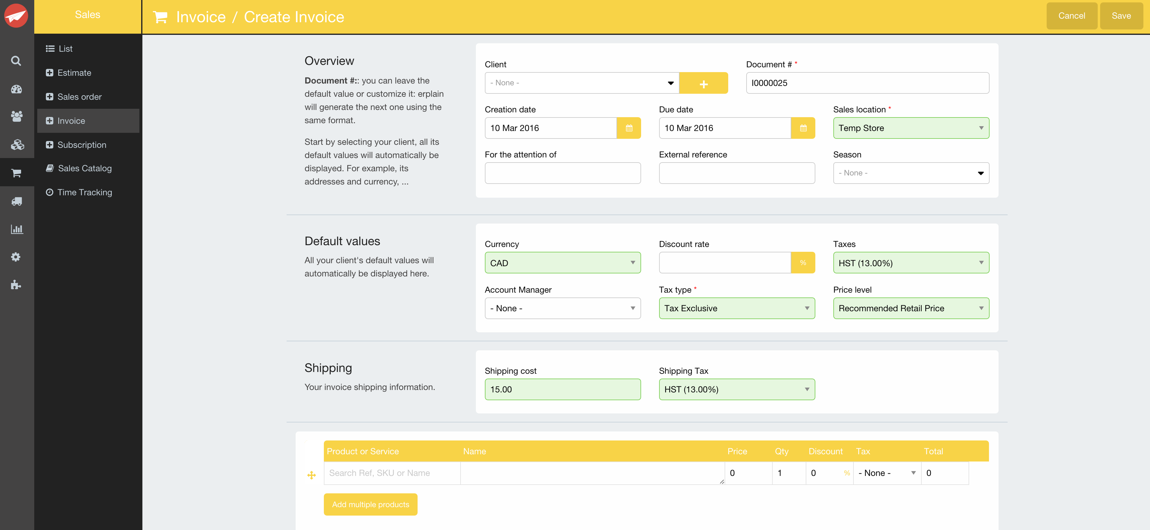
Task: Open the clients group icon
Action: 16,117
